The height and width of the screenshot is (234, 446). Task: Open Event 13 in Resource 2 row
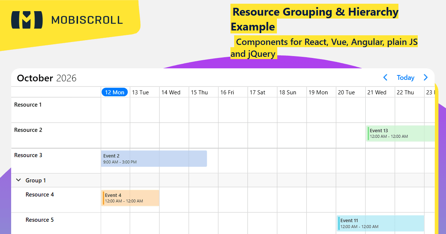click(401, 133)
